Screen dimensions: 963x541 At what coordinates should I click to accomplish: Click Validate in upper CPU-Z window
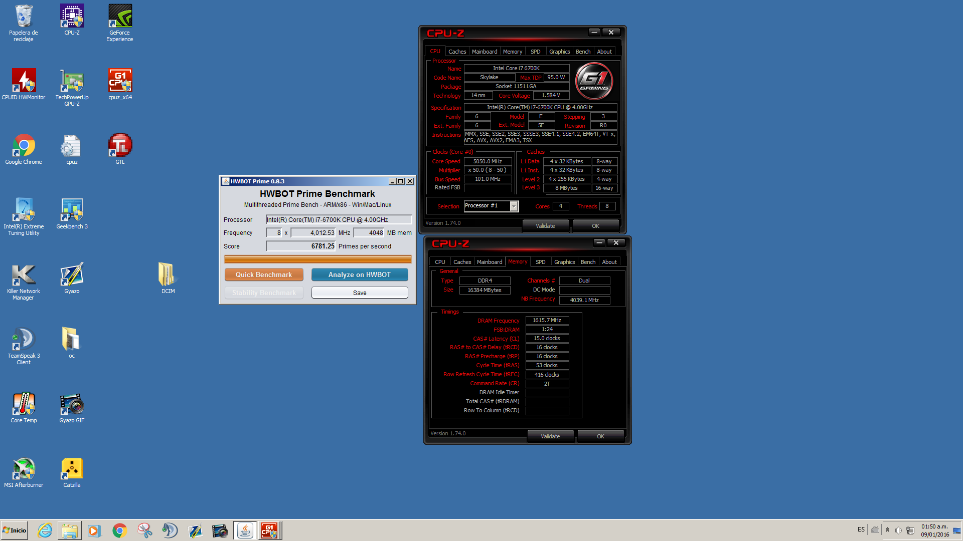pos(545,226)
